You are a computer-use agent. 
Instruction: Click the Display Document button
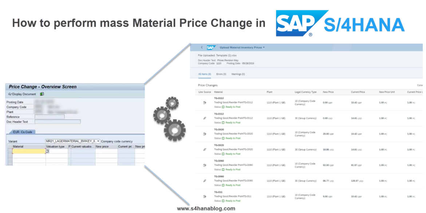point(24,94)
